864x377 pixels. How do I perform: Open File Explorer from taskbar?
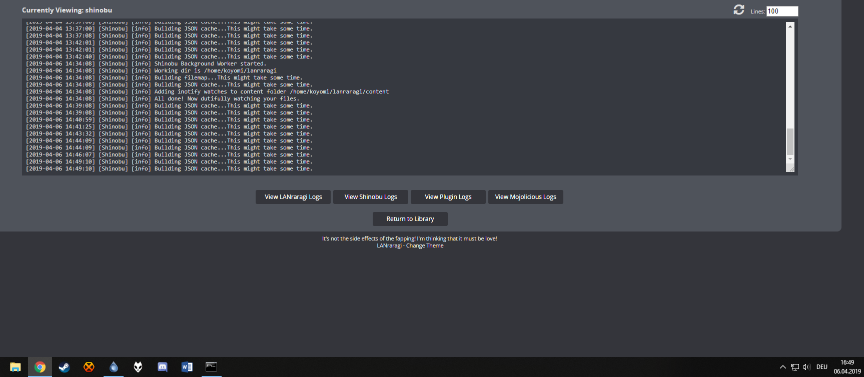coord(16,367)
